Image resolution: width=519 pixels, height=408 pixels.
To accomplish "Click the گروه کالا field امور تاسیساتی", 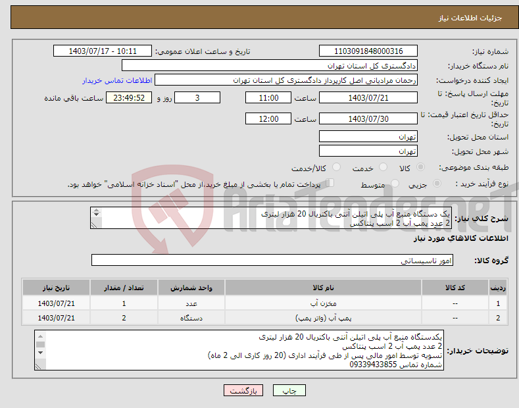I will pos(272,261).
